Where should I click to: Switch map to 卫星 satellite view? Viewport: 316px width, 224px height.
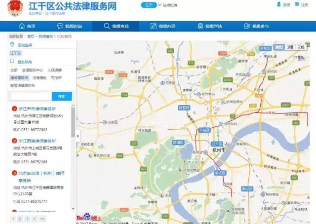pyautogui.click(x=290, y=47)
